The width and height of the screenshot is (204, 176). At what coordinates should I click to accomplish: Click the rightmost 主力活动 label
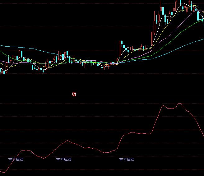click(x=127, y=160)
